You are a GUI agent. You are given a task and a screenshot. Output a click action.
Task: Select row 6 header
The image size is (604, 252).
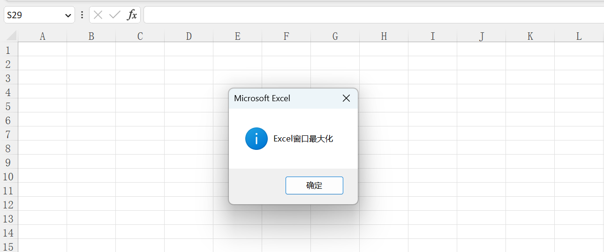[9, 120]
